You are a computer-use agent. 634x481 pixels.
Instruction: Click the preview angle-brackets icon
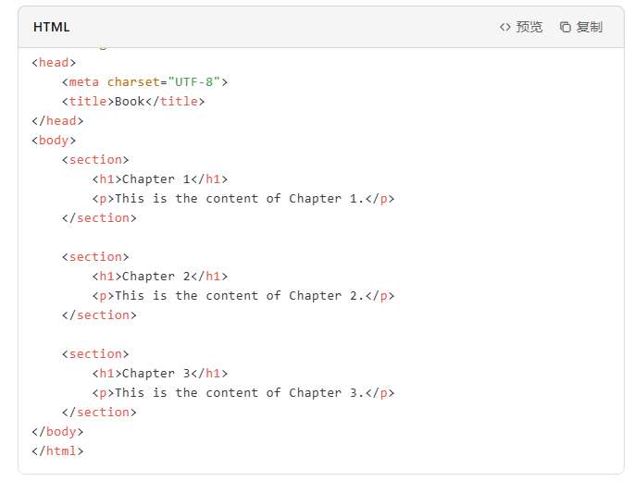(504, 27)
